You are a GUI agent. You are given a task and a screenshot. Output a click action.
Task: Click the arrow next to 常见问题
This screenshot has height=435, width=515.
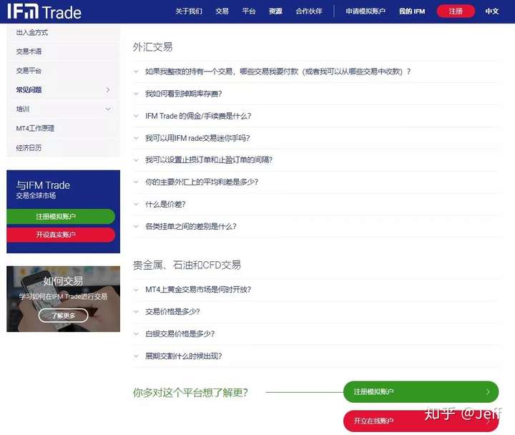108,89
